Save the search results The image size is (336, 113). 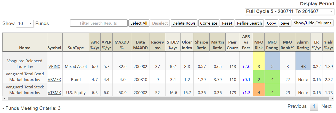[x=285, y=23]
